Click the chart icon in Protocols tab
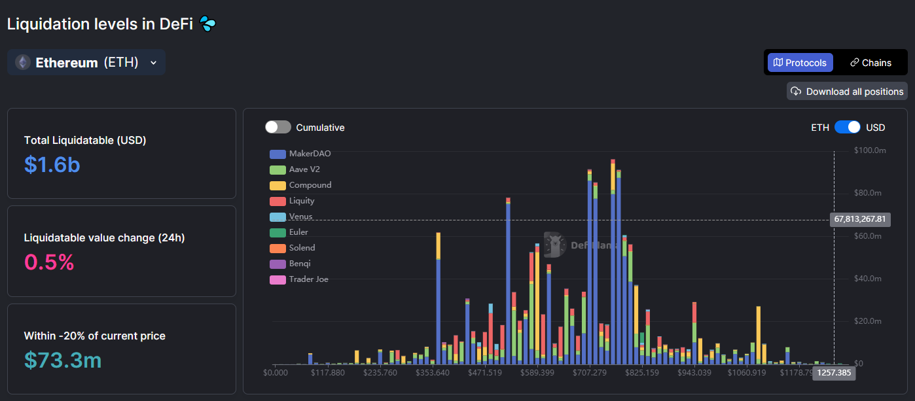 coord(778,63)
